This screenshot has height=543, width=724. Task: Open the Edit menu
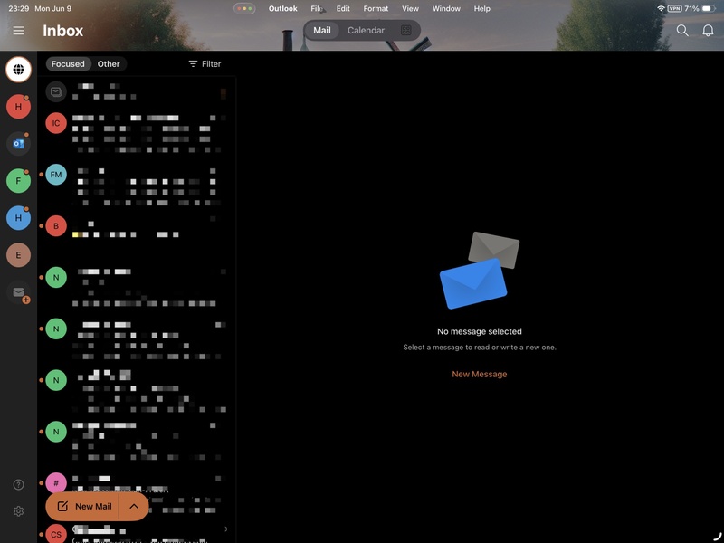click(x=343, y=9)
